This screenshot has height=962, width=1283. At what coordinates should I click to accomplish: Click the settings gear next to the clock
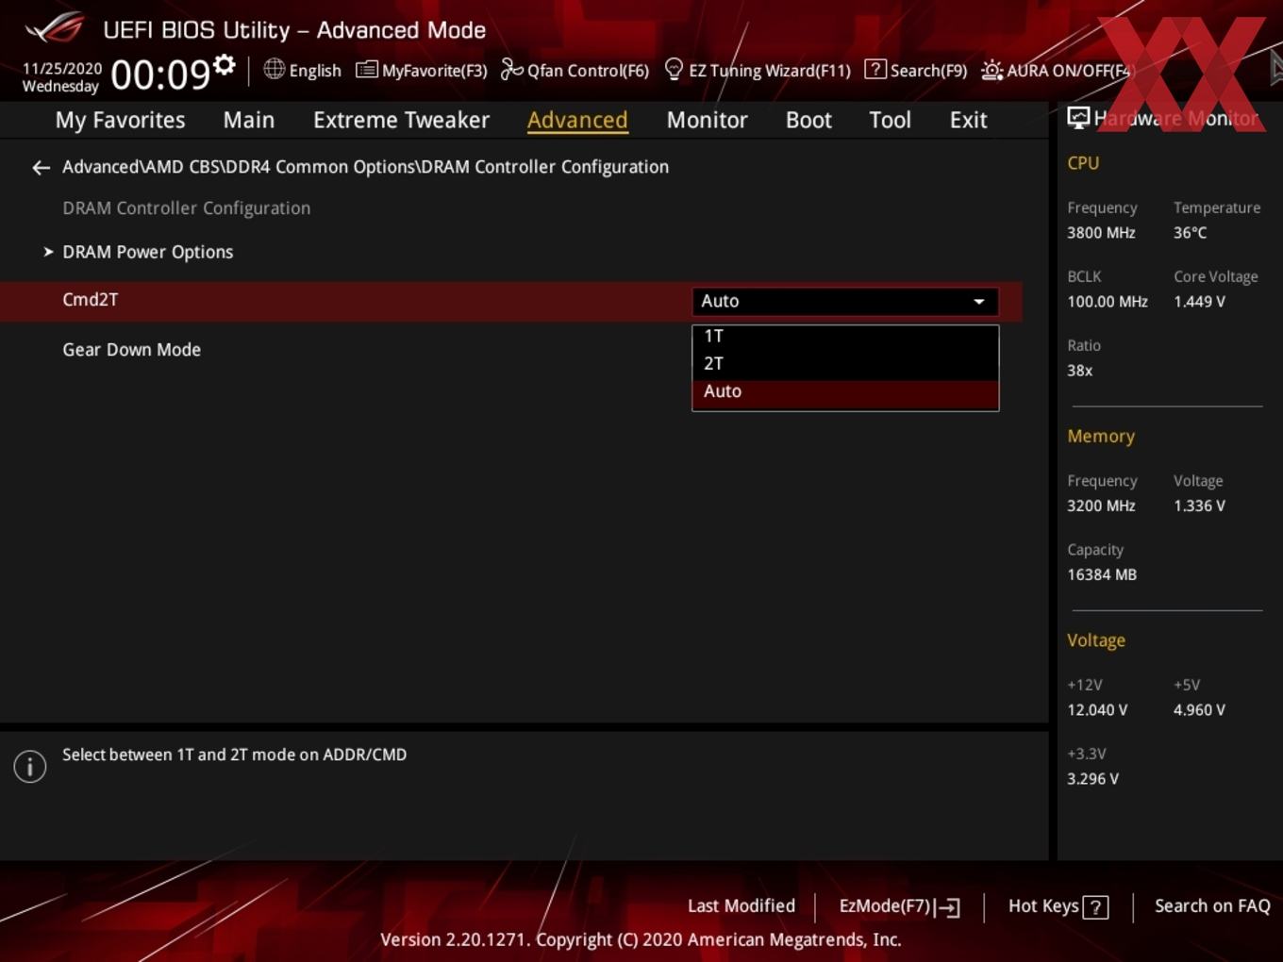click(224, 65)
